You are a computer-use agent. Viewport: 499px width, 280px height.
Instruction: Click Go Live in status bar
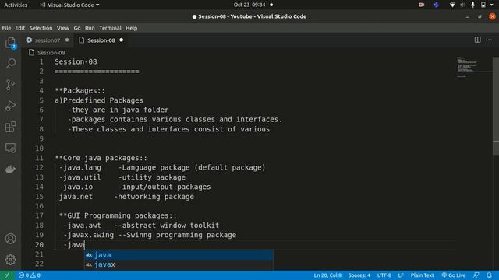454,275
